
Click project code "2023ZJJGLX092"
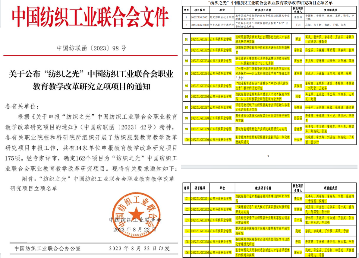[200, 50]
